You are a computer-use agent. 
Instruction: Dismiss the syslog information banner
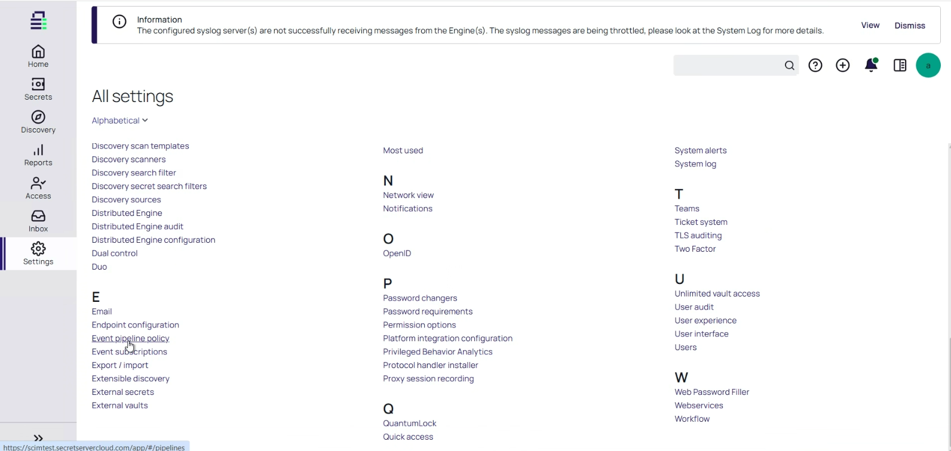910,26
